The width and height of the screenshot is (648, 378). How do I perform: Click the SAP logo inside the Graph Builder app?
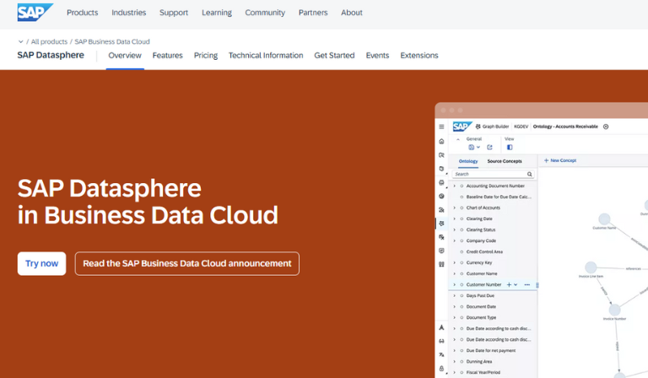click(462, 126)
